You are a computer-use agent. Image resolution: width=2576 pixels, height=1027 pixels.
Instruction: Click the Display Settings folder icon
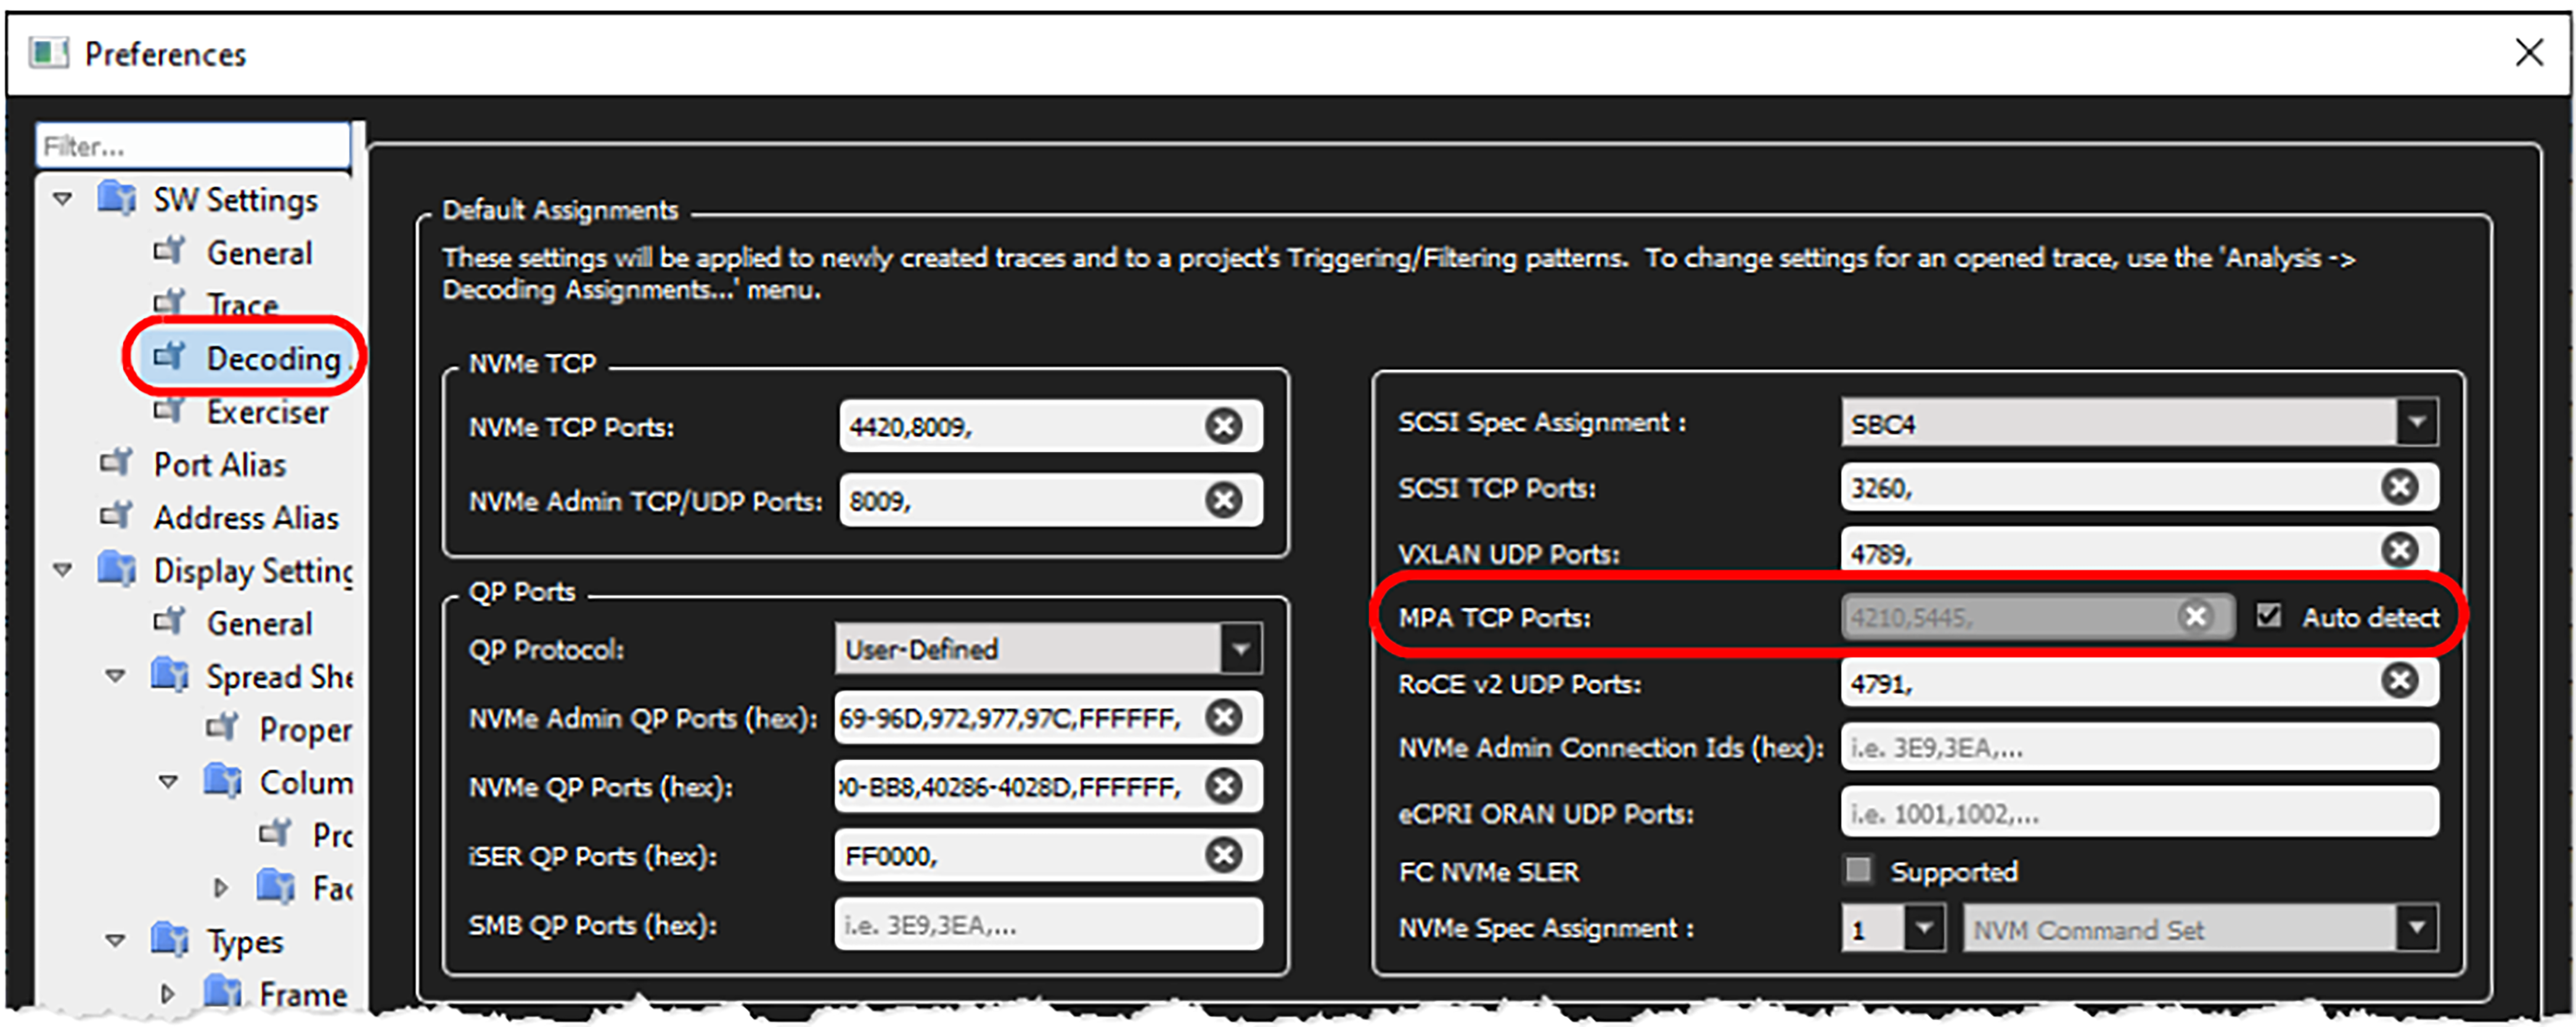[x=117, y=569]
